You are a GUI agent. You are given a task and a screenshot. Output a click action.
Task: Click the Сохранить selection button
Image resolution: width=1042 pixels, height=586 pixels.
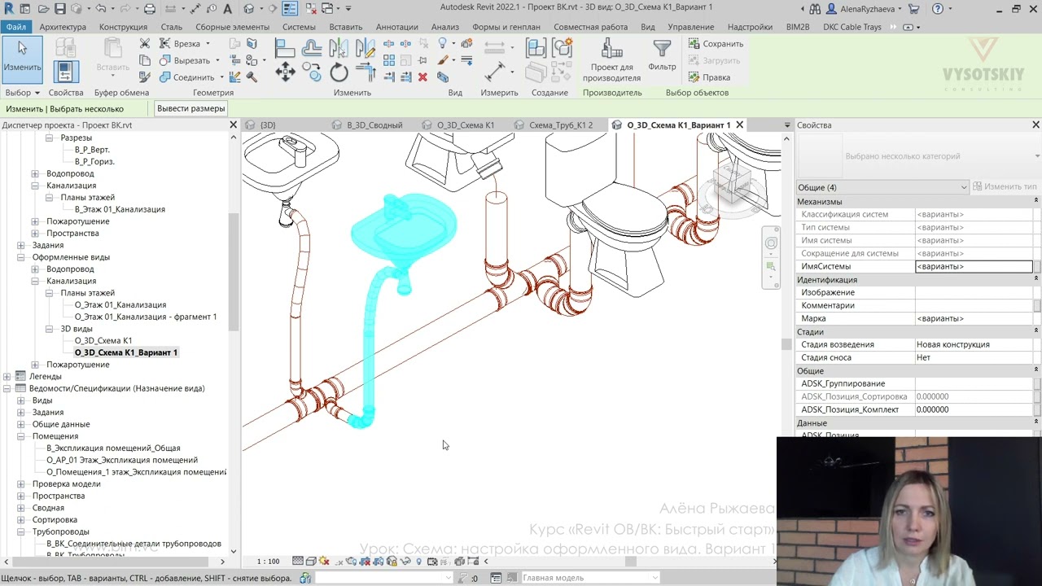[716, 44]
